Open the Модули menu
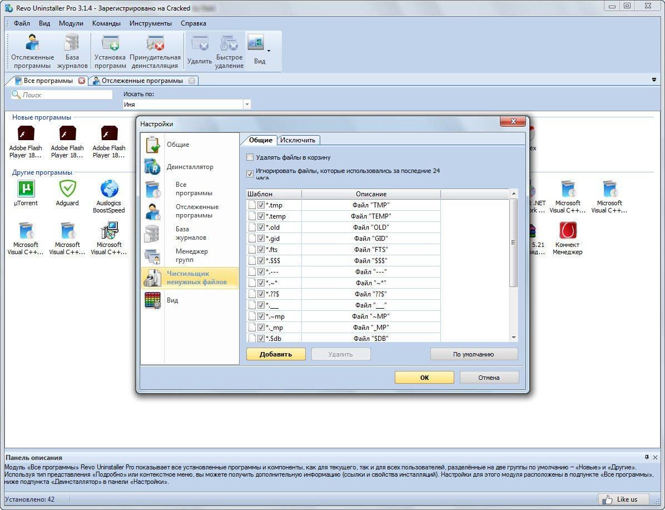 (x=71, y=23)
